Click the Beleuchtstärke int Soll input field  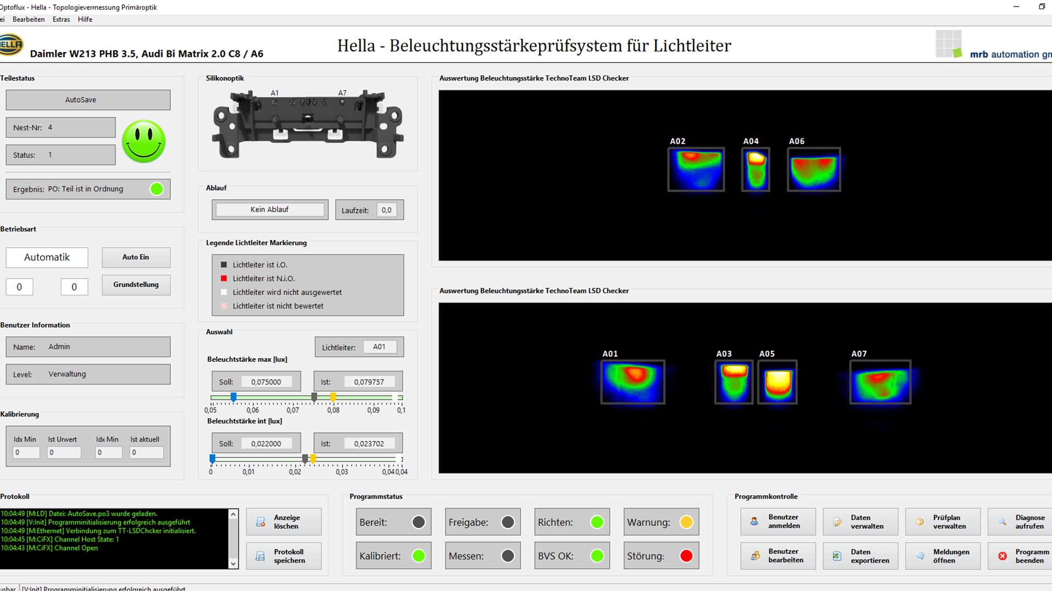pos(266,444)
